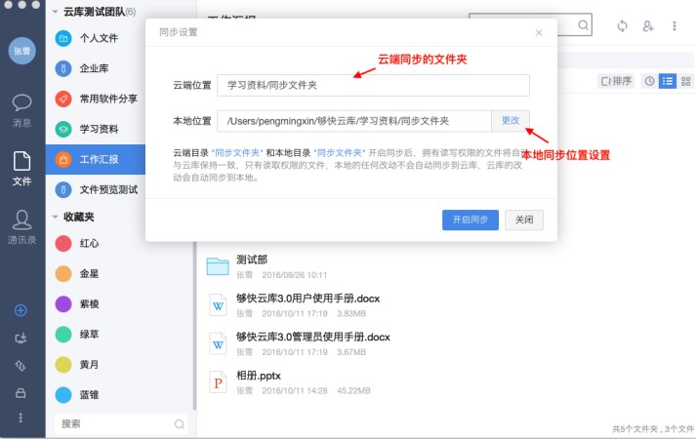Click the plus add icon in left rail
696x439 pixels.
20,310
